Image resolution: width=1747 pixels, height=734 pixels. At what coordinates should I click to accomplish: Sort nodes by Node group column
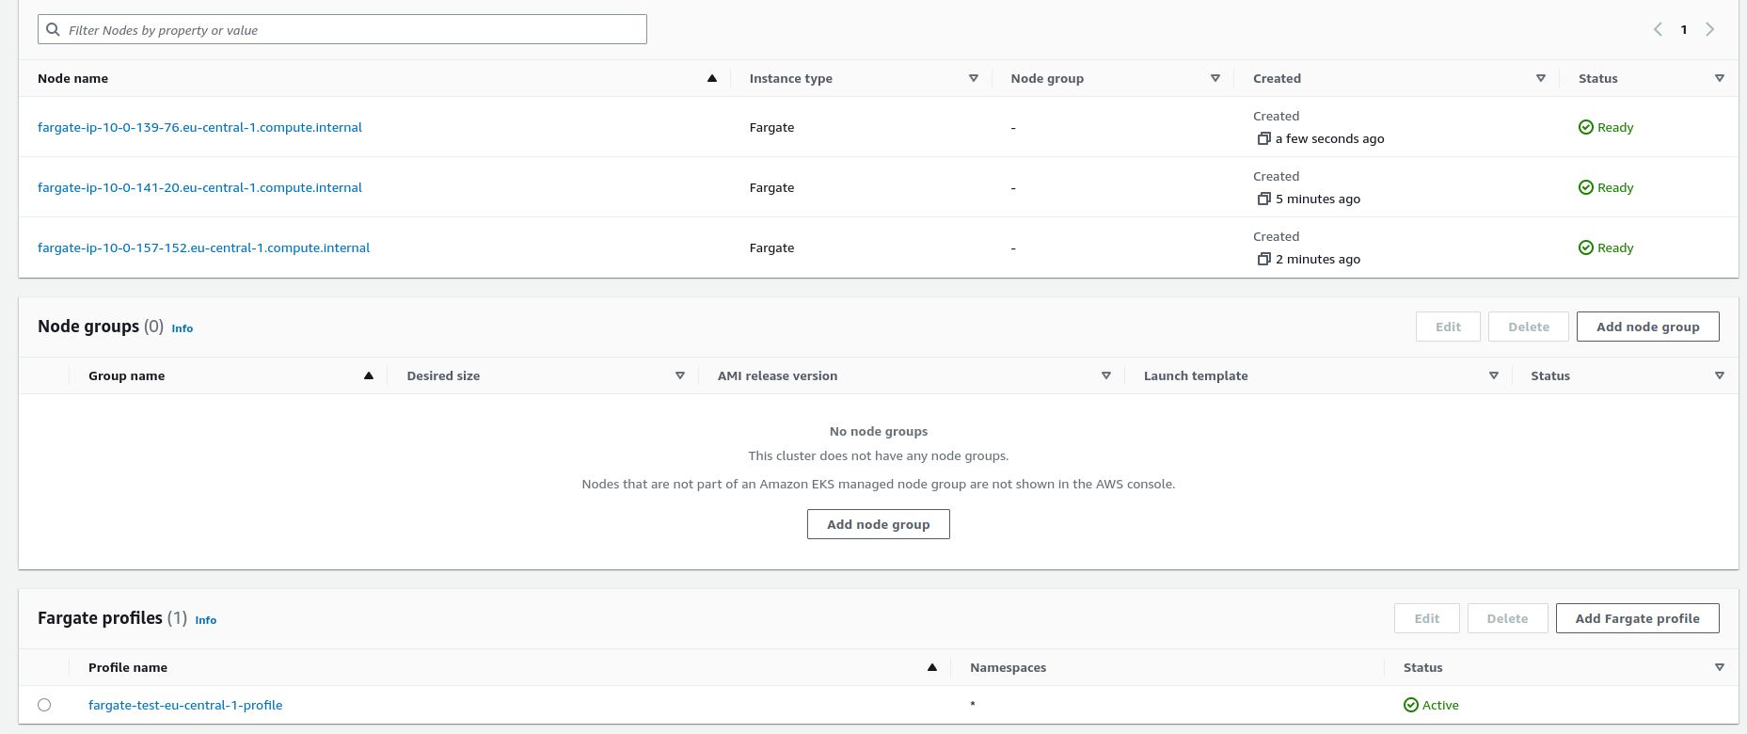tap(1215, 78)
